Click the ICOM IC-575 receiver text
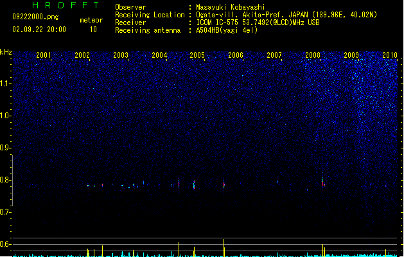The image size is (404, 257). coord(258,22)
